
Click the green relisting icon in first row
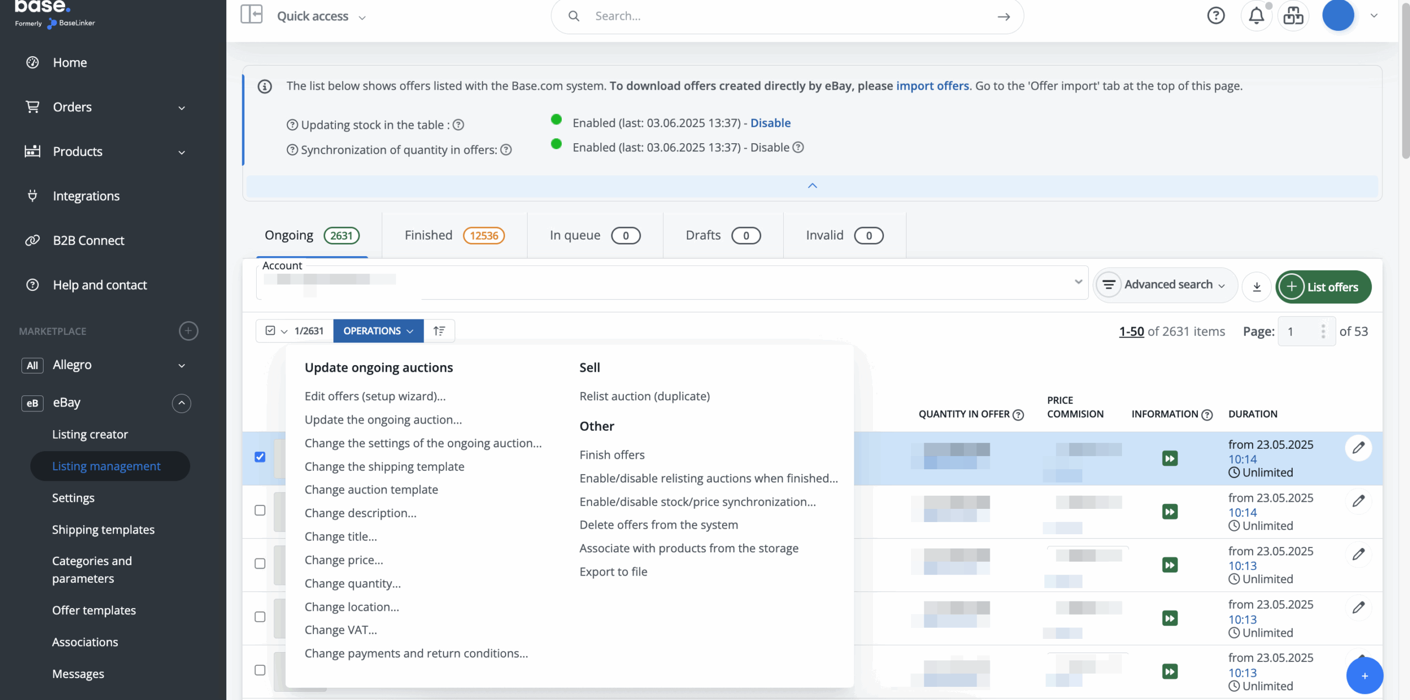pos(1169,458)
